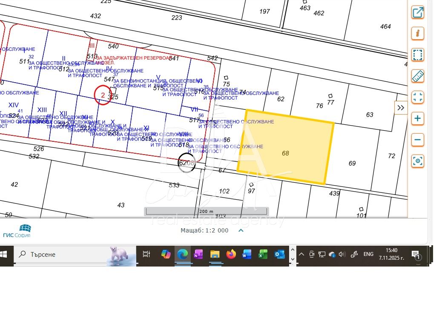Open Microsoft Edge from the taskbar
436x327 pixels.
[x=182, y=255]
